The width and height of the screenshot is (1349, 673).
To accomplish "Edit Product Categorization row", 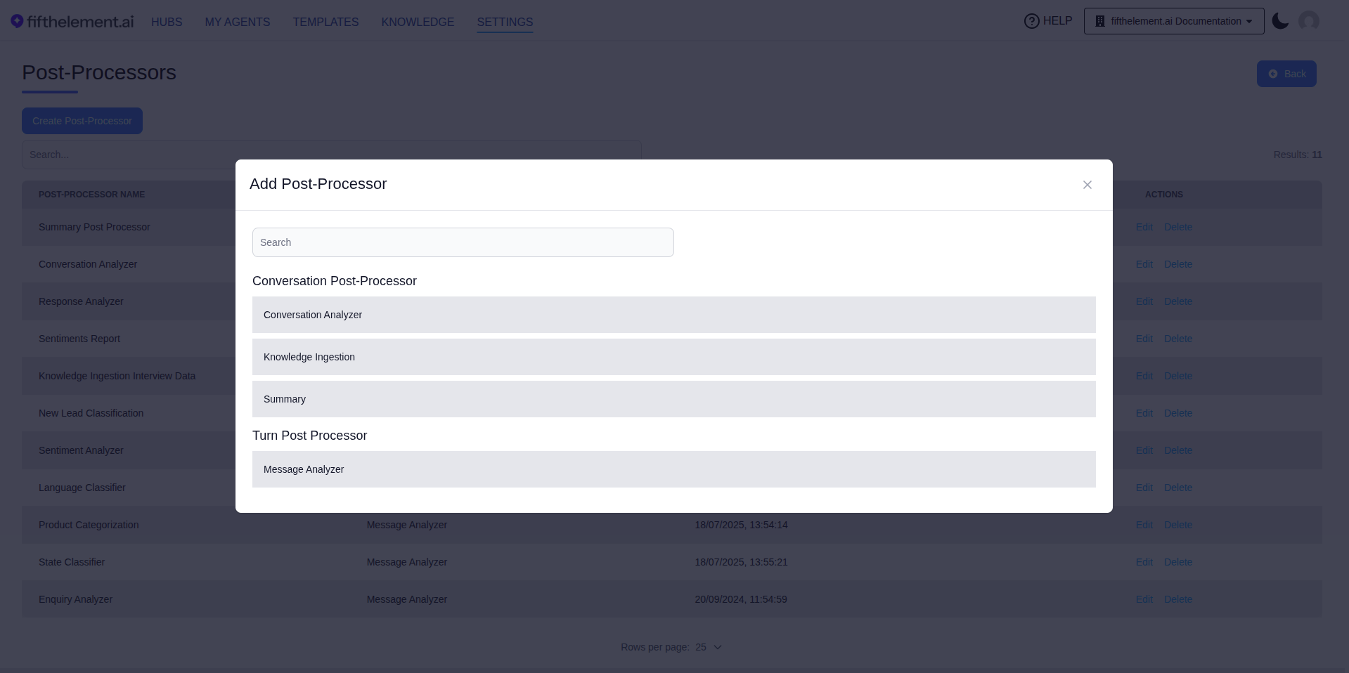I will tap(1144, 525).
